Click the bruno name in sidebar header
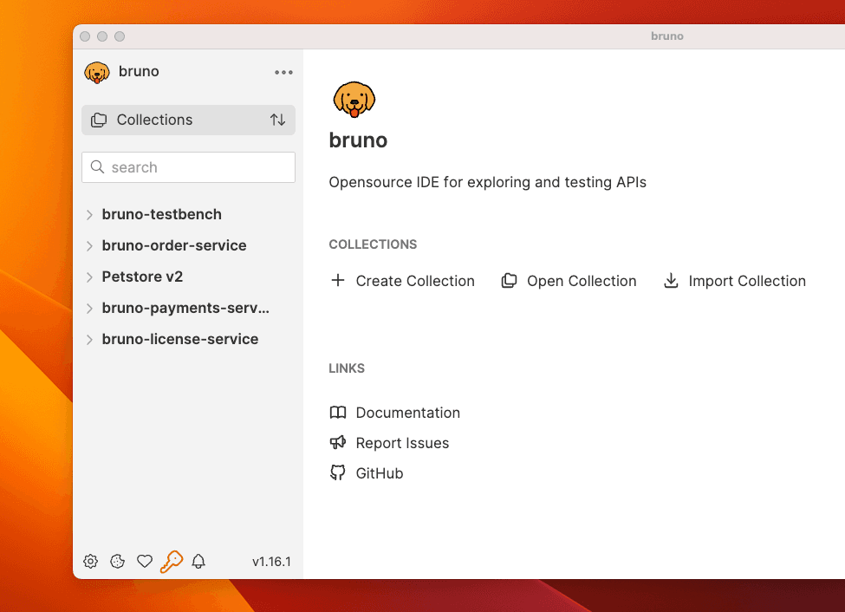Image resolution: width=845 pixels, height=612 pixels. tap(139, 71)
